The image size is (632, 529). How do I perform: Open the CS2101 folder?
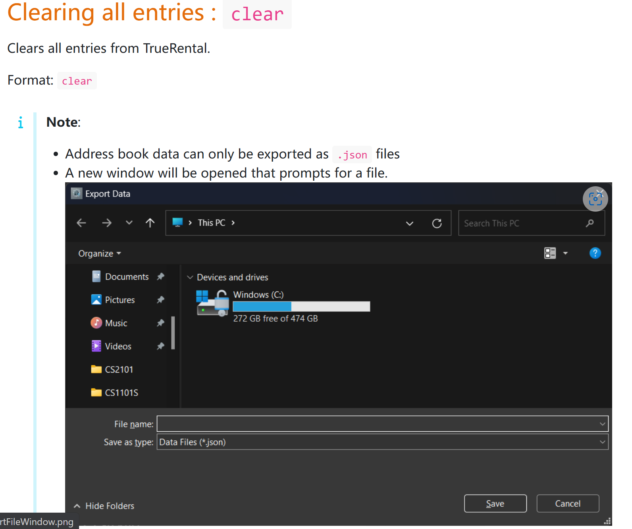(119, 369)
